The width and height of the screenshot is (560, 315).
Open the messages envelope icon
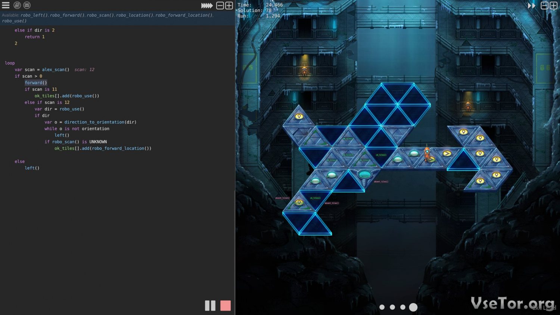[x=27, y=5]
